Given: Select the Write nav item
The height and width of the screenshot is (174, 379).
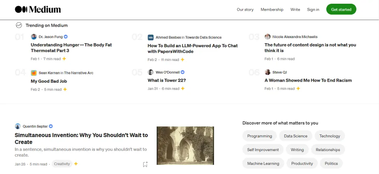Looking at the screenshot, I should click(x=295, y=10).
